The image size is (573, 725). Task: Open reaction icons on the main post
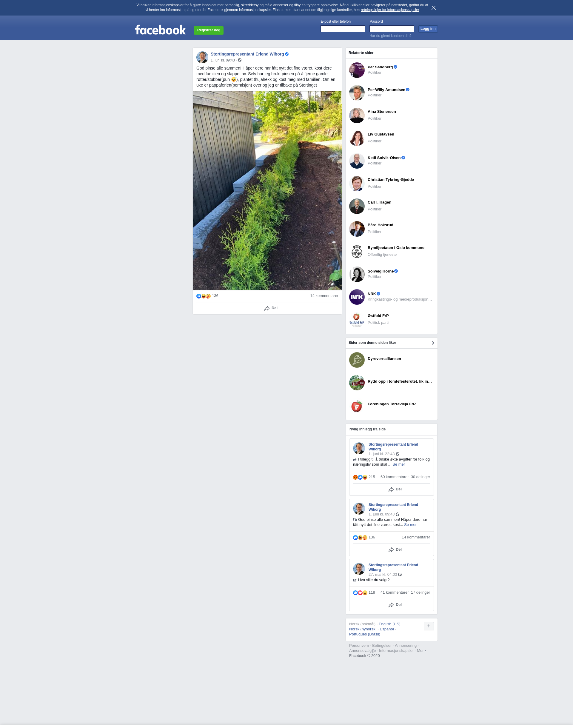pos(203,296)
